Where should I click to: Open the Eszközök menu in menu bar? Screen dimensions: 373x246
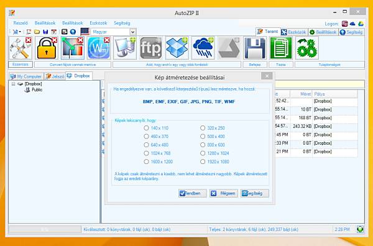click(x=98, y=23)
